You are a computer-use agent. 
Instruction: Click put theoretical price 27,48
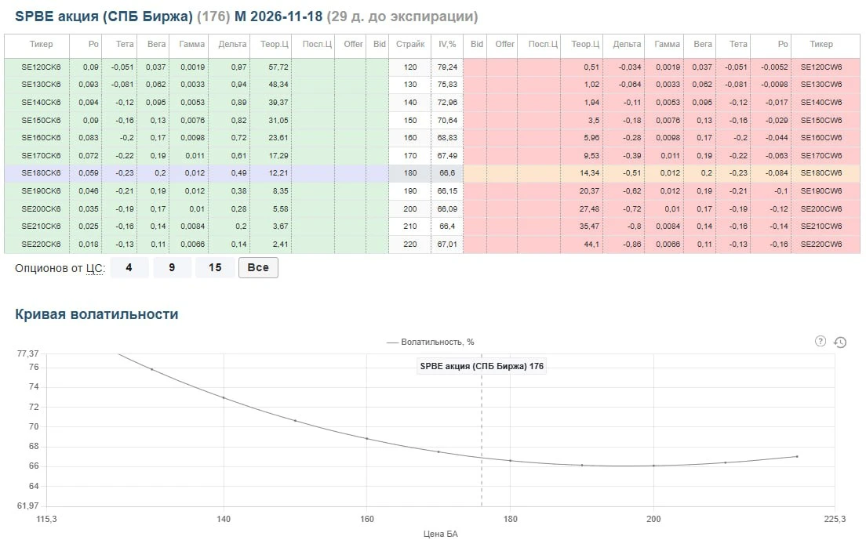(x=589, y=208)
